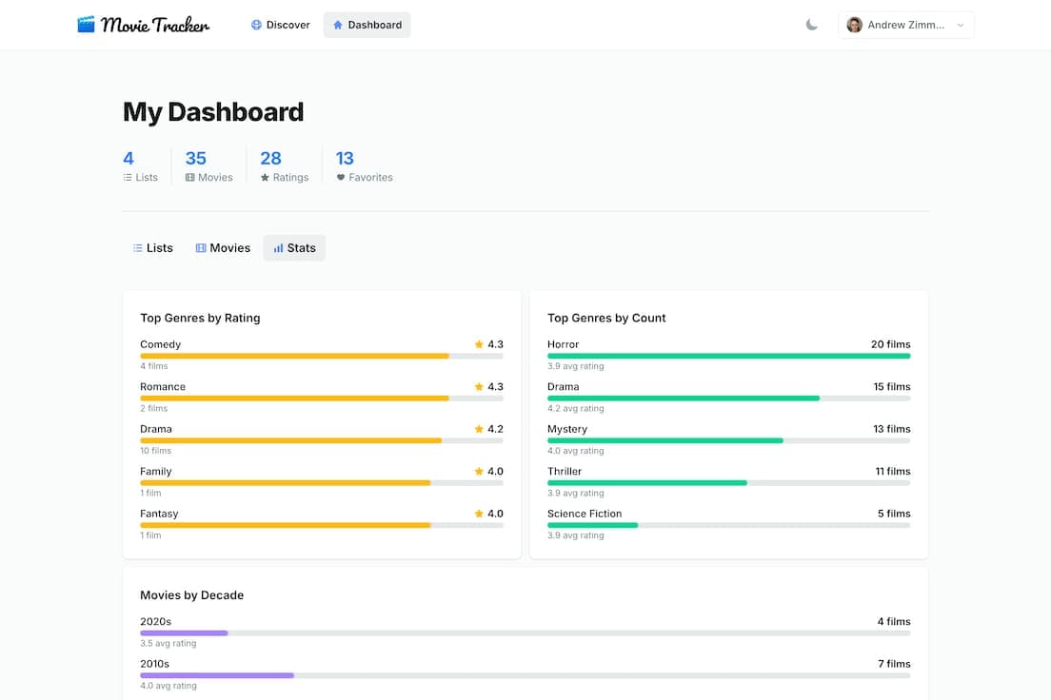Click the star icon in Drama rating row
This screenshot has height=700, width=1051.
[479, 429]
